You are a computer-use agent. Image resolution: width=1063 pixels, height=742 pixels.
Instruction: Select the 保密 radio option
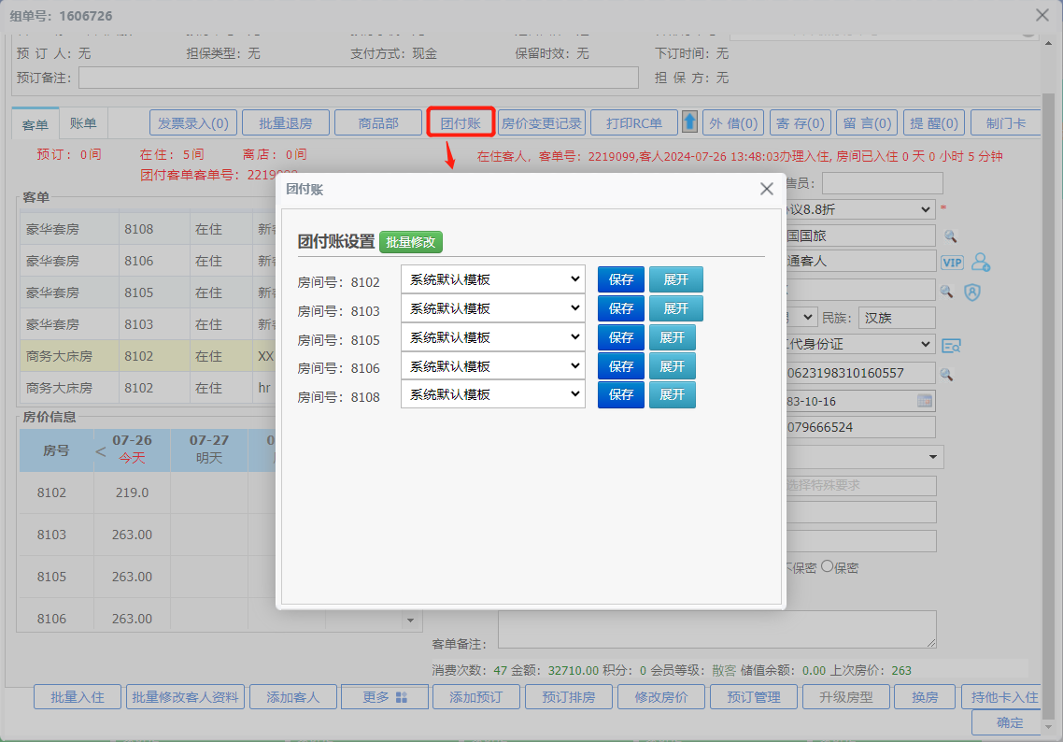point(827,566)
